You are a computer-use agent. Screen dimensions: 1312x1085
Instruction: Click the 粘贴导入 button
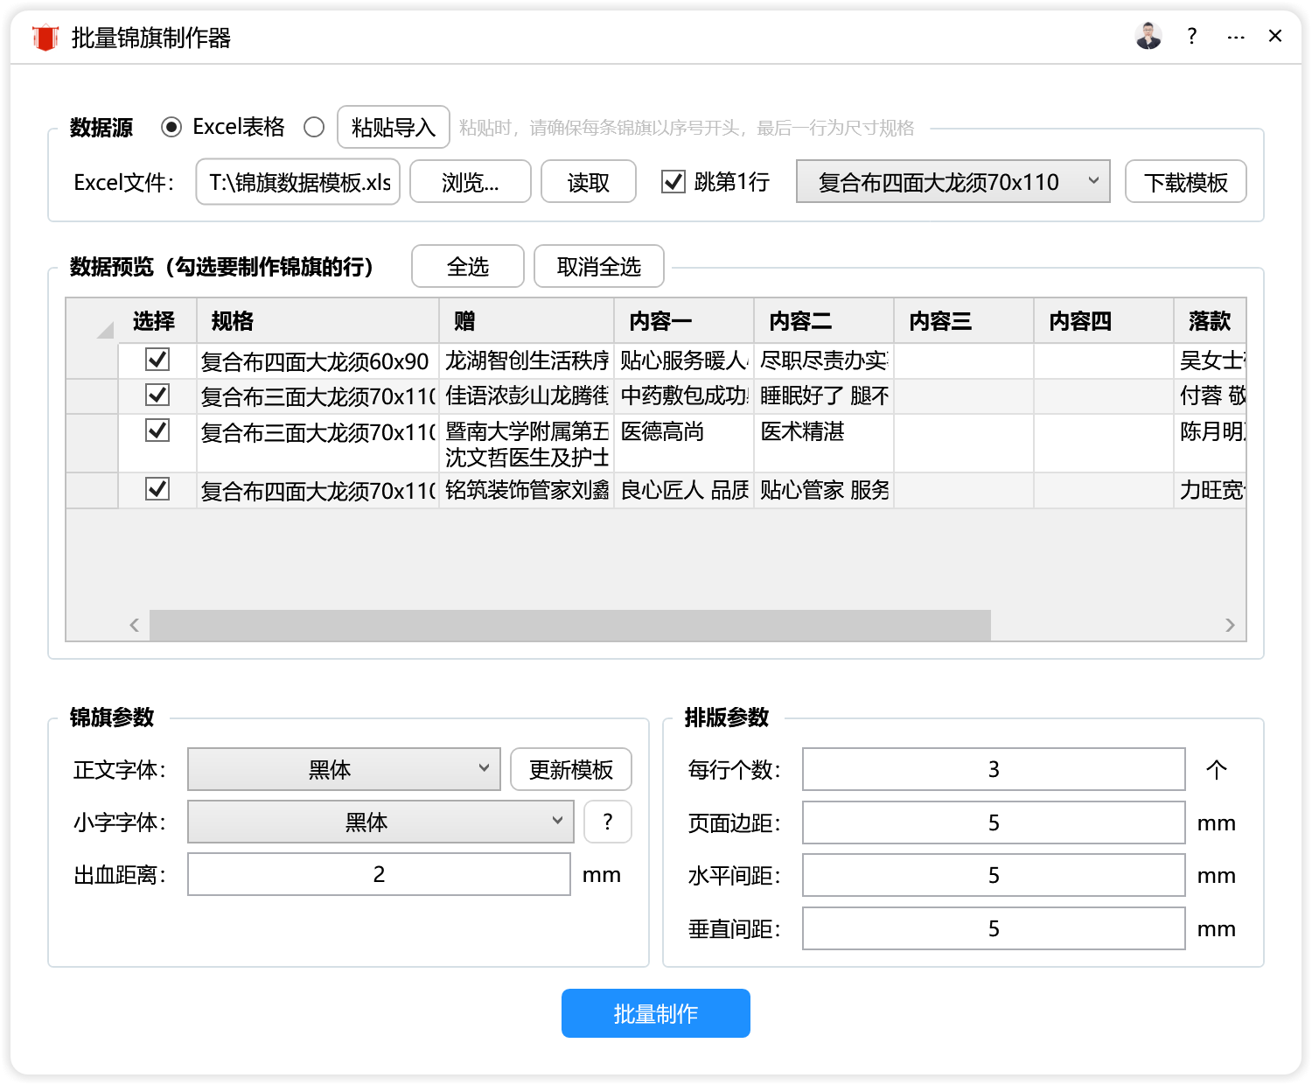[394, 128]
